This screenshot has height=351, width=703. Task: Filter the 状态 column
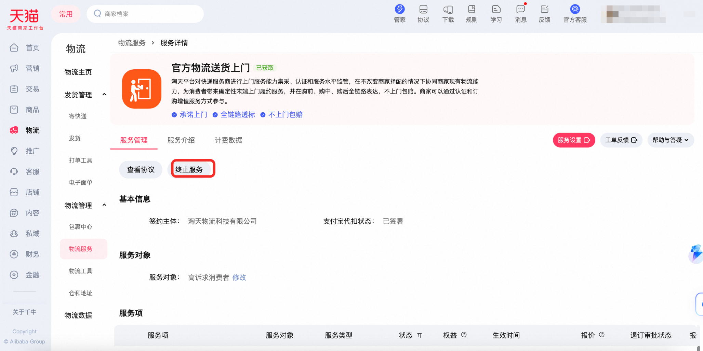tap(420, 336)
